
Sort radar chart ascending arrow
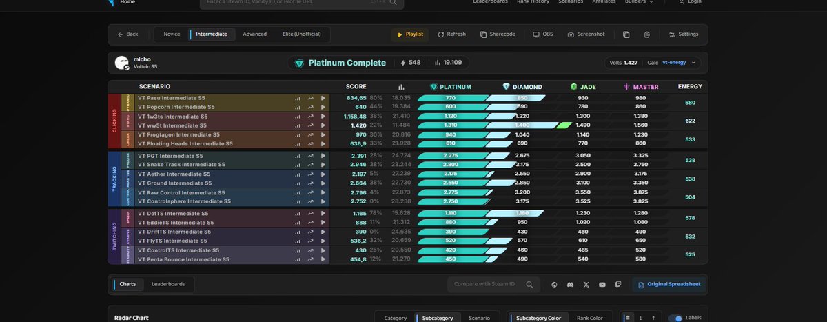click(x=653, y=318)
